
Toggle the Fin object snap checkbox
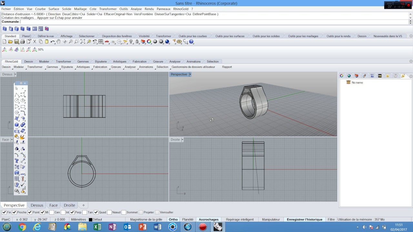[4, 212]
